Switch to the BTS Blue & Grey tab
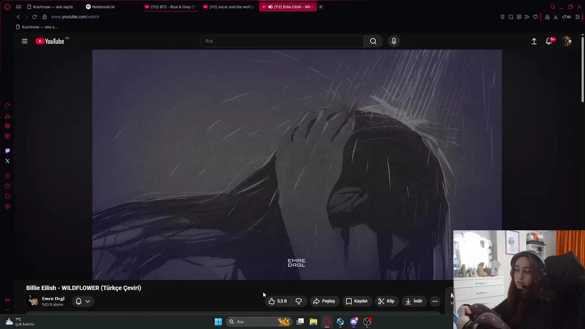Image resolution: width=585 pixels, height=329 pixels. pyautogui.click(x=170, y=7)
